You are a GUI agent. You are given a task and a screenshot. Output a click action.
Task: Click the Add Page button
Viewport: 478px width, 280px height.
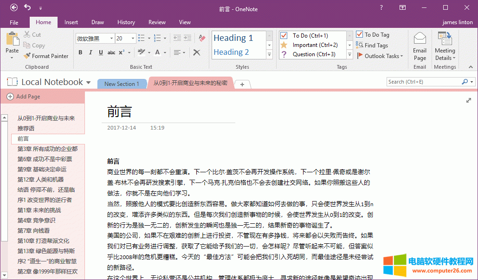click(x=24, y=97)
